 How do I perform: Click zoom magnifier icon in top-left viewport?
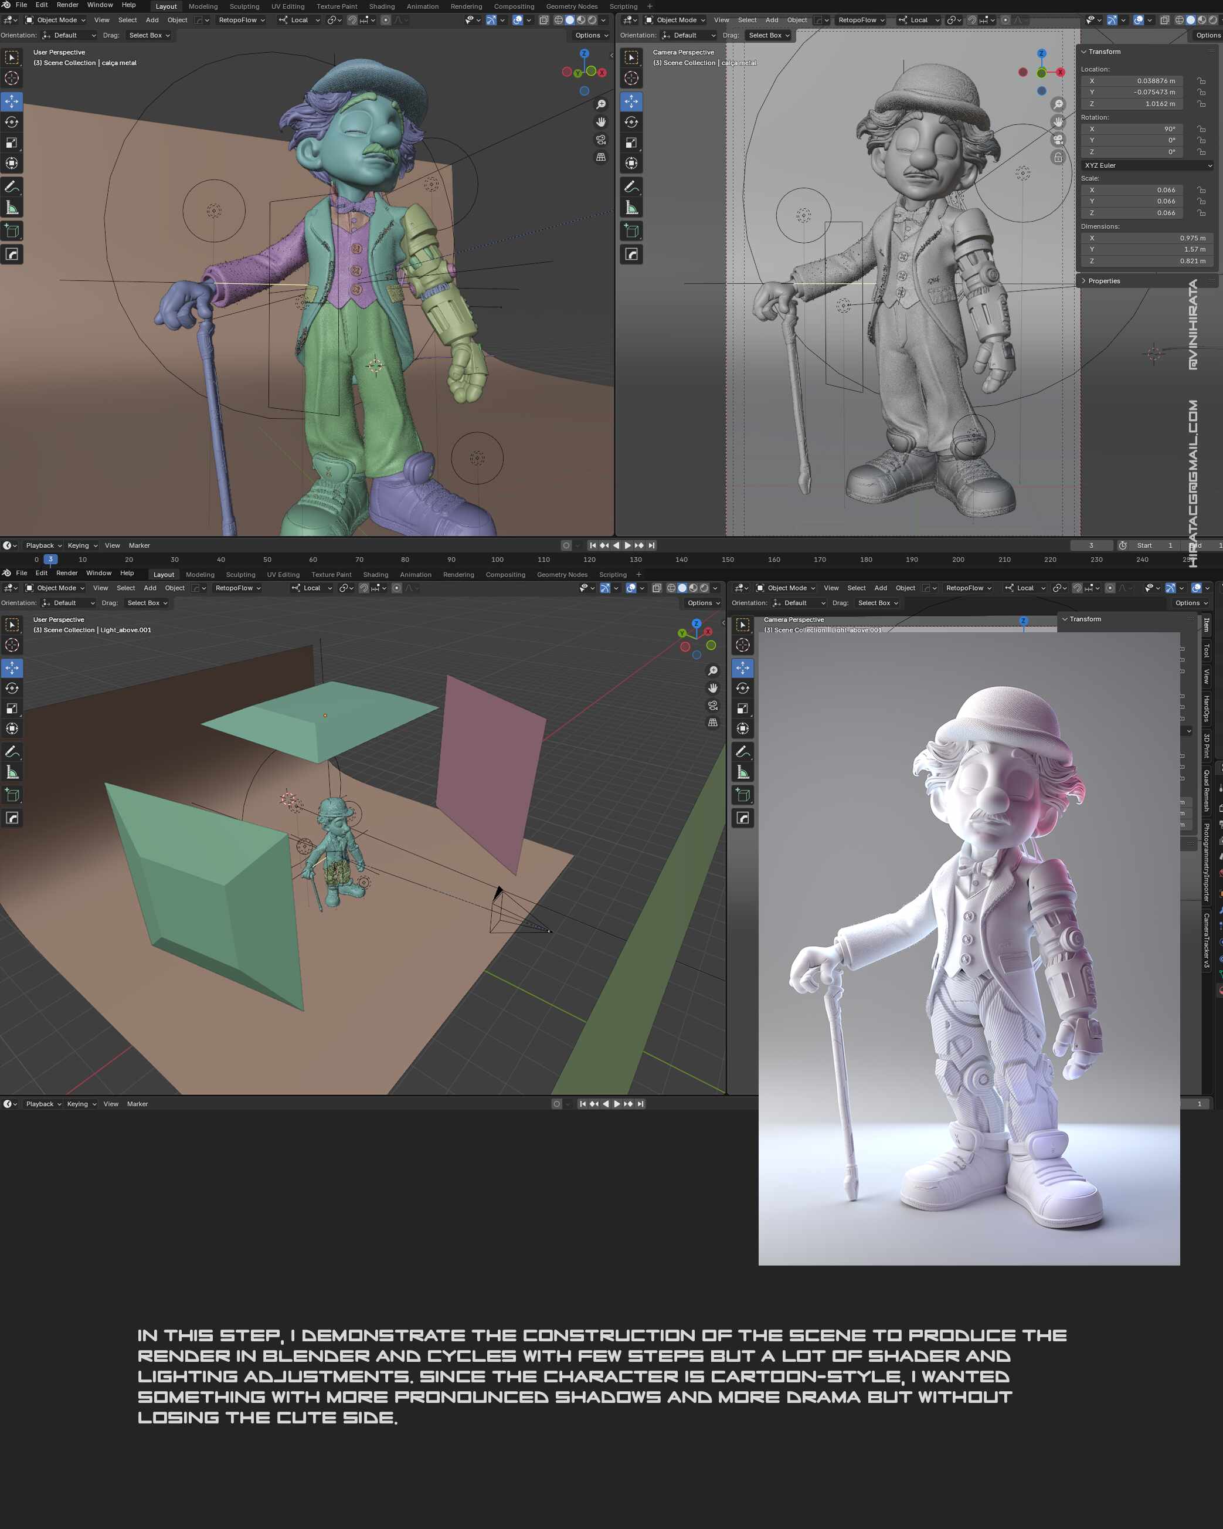[600, 104]
